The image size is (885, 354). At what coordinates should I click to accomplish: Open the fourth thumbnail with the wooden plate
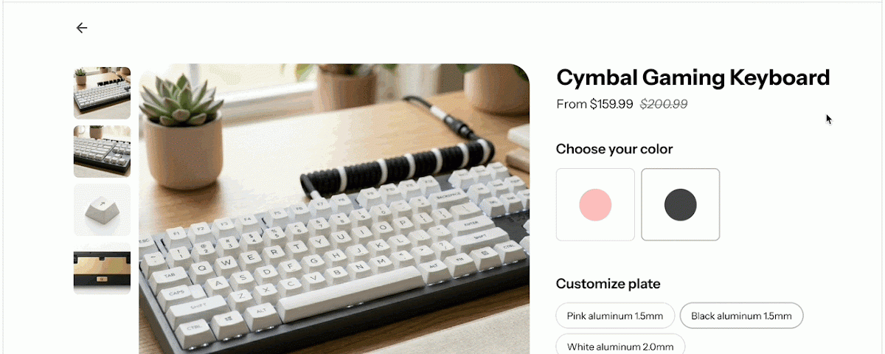102,268
